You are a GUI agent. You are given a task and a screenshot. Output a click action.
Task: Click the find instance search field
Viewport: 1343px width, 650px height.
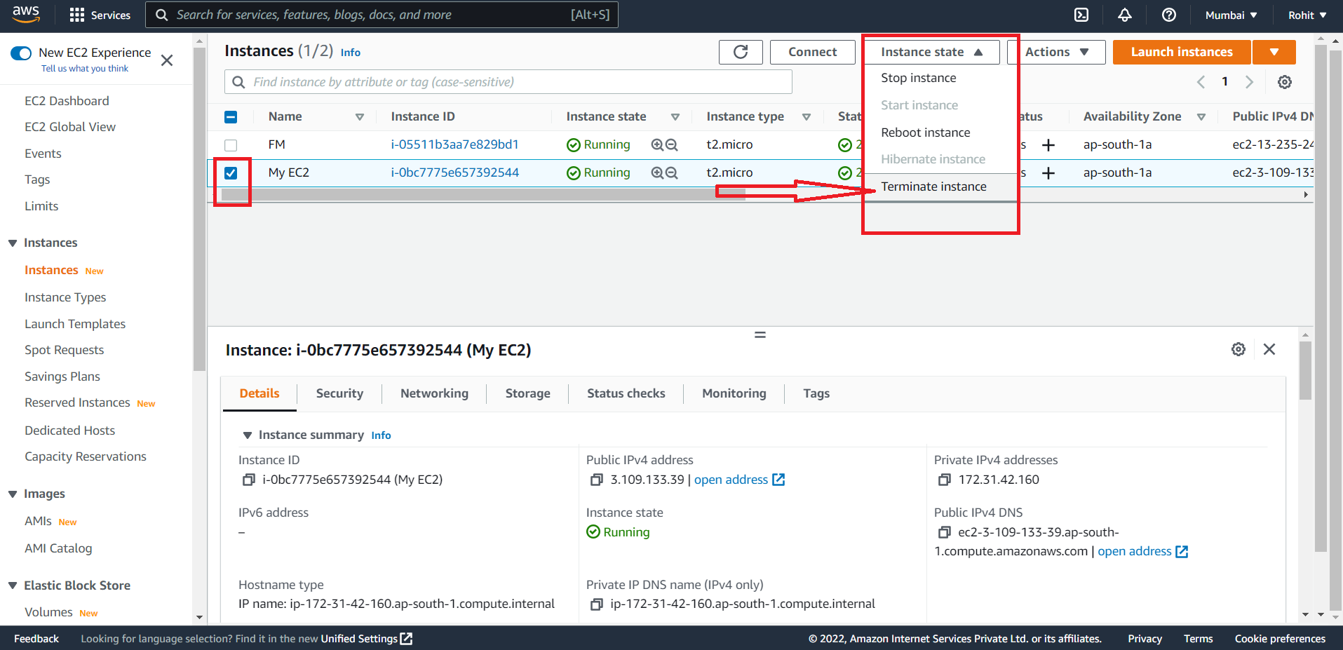(x=508, y=82)
